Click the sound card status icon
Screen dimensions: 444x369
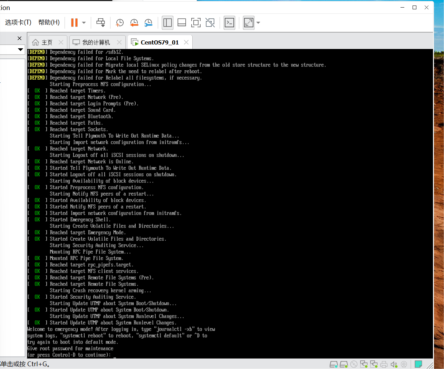click(x=394, y=364)
